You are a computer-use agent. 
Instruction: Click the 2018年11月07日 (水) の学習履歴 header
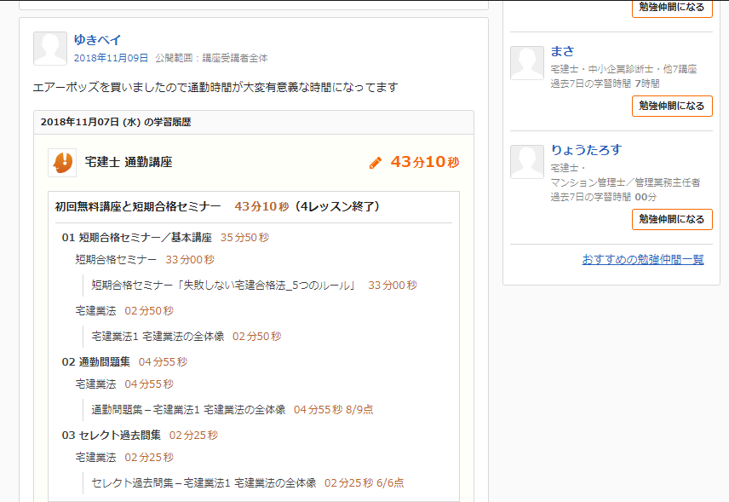point(254,123)
